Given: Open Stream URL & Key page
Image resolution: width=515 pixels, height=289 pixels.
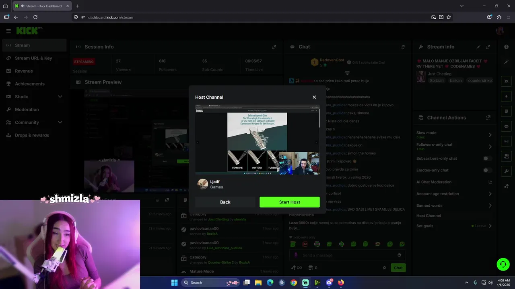Looking at the screenshot, I should point(34,58).
